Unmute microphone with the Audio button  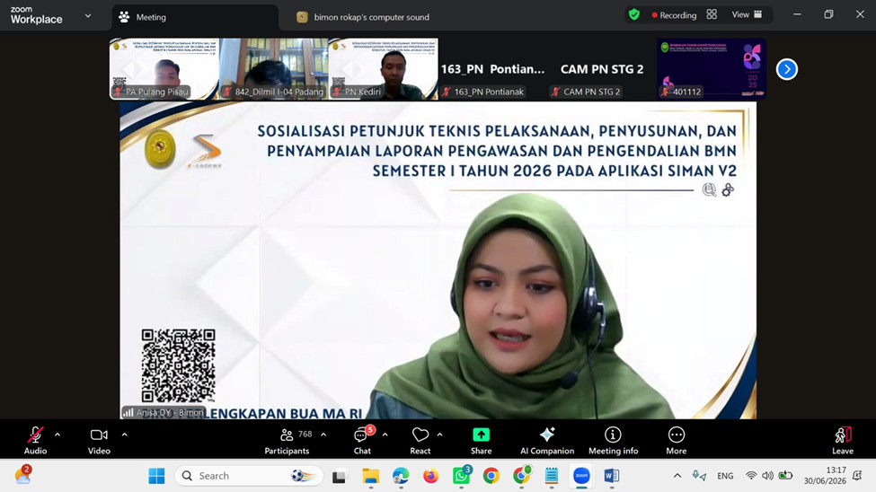35,440
